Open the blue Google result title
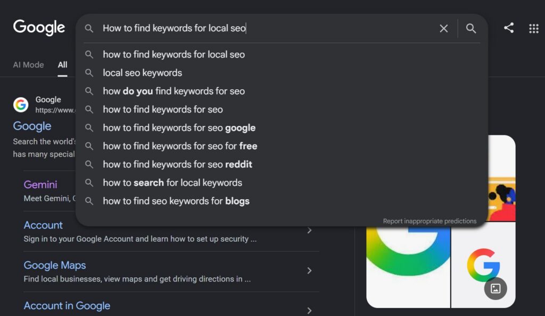Viewport: 545px width, 316px height. pos(32,126)
